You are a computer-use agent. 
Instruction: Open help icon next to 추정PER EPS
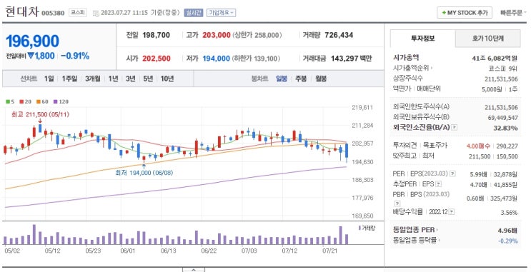click(439, 184)
